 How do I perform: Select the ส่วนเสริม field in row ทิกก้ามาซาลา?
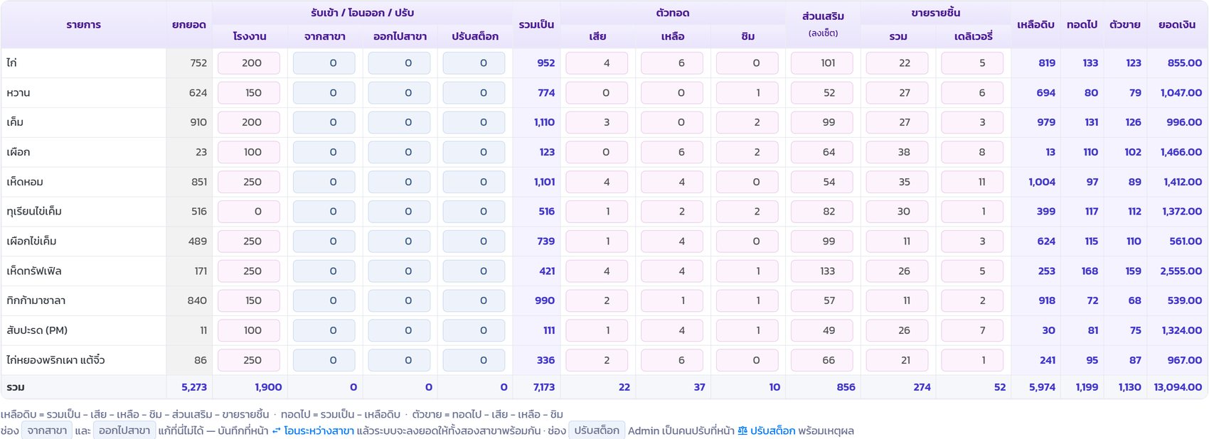pyautogui.click(x=823, y=300)
